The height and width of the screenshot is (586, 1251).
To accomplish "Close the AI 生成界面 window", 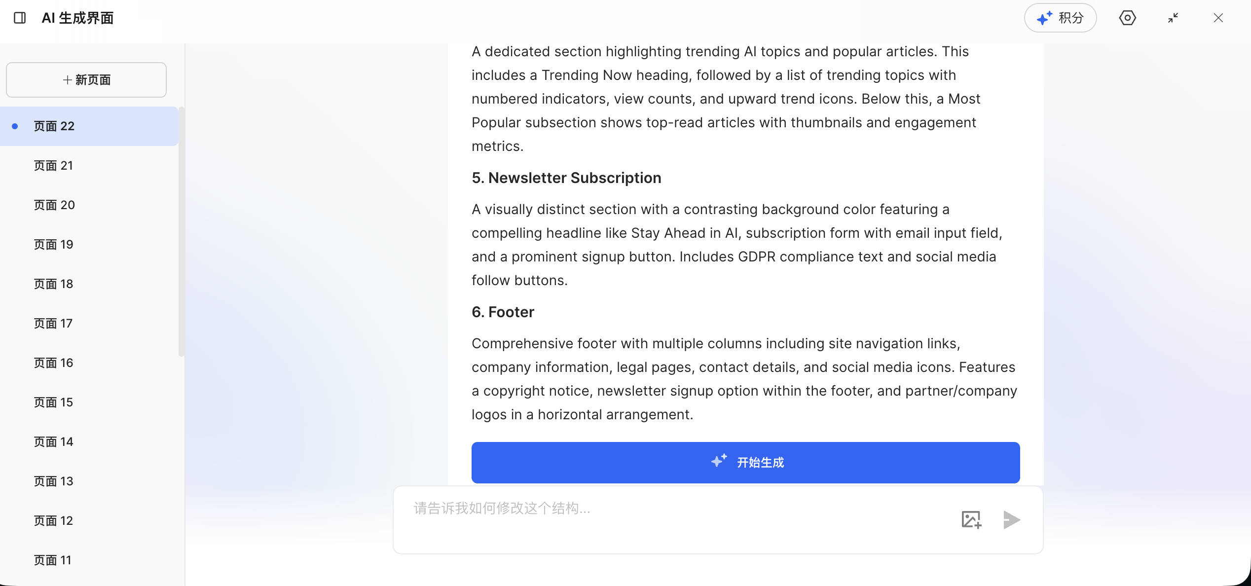I will coord(1218,18).
